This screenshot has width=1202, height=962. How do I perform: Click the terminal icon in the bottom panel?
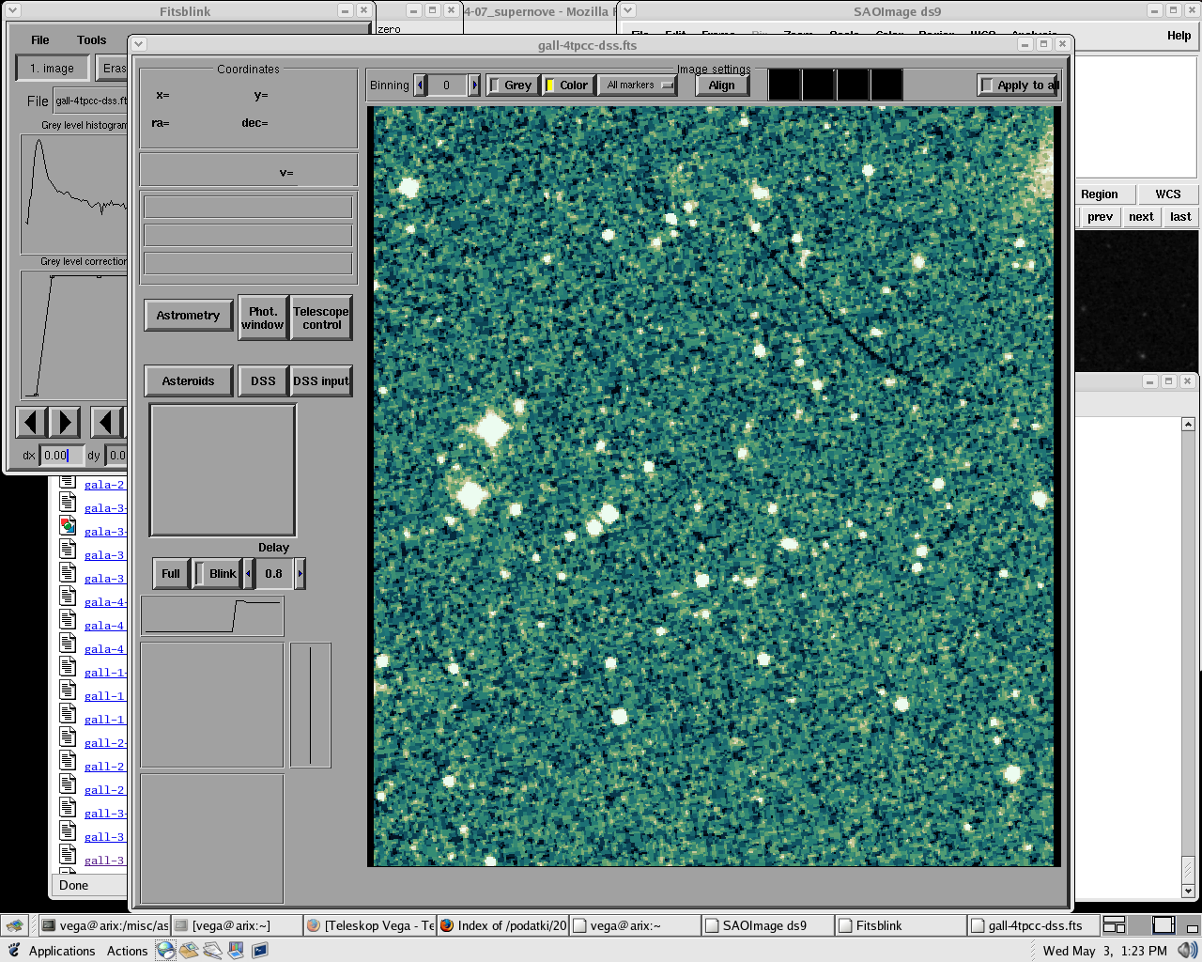[x=259, y=950]
